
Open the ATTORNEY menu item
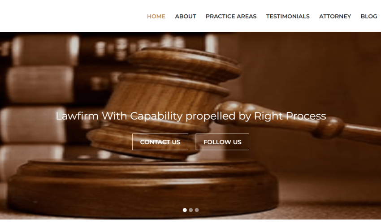tap(335, 16)
